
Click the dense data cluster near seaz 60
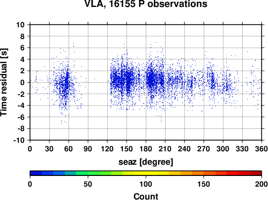click(x=66, y=81)
